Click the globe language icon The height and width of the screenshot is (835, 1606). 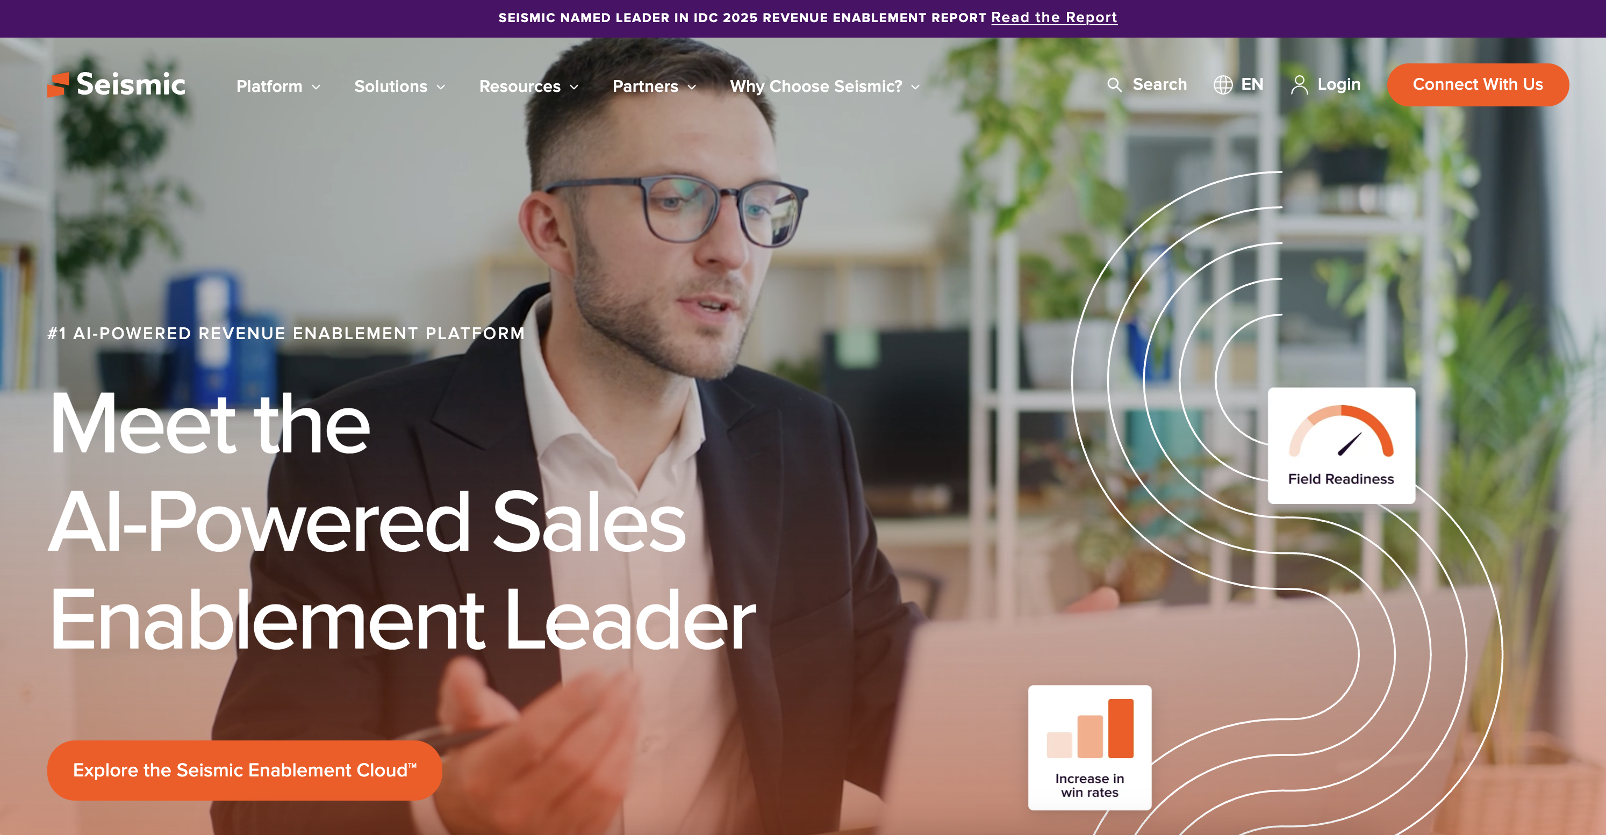click(x=1223, y=85)
